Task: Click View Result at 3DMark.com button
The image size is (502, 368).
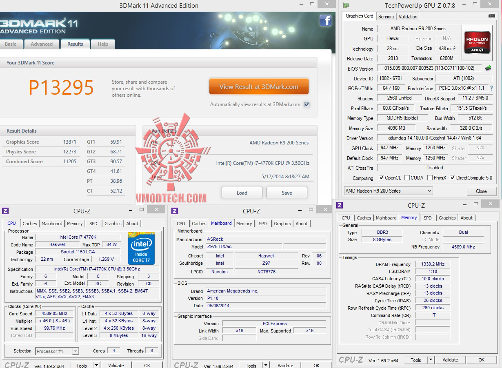Action: click(259, 87)
